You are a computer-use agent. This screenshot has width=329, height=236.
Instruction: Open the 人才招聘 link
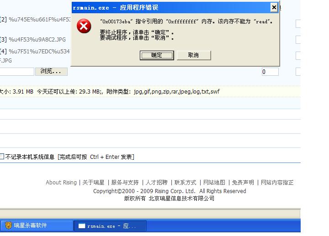pyautogui.click(x=157, y=182)
